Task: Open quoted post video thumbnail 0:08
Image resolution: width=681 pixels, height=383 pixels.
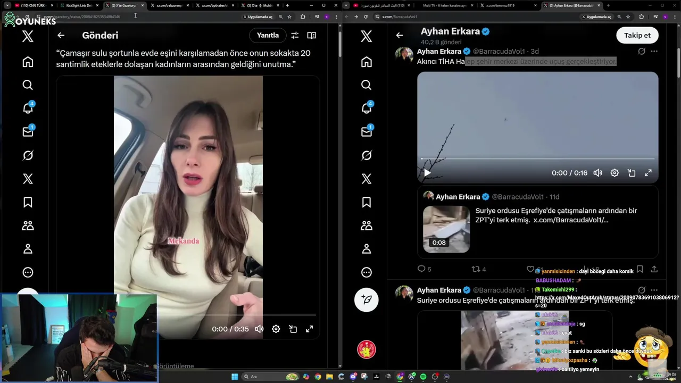Action: (x=446, y=229)
